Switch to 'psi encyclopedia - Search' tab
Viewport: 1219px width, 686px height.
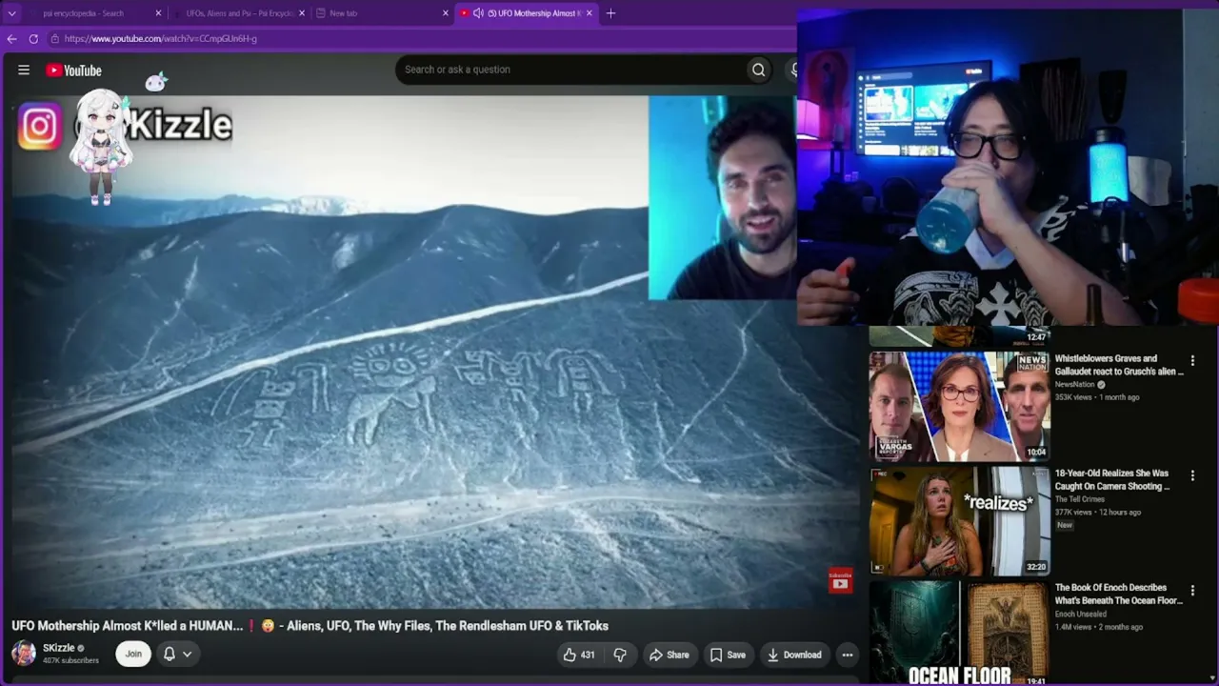(x=95, y=13)
